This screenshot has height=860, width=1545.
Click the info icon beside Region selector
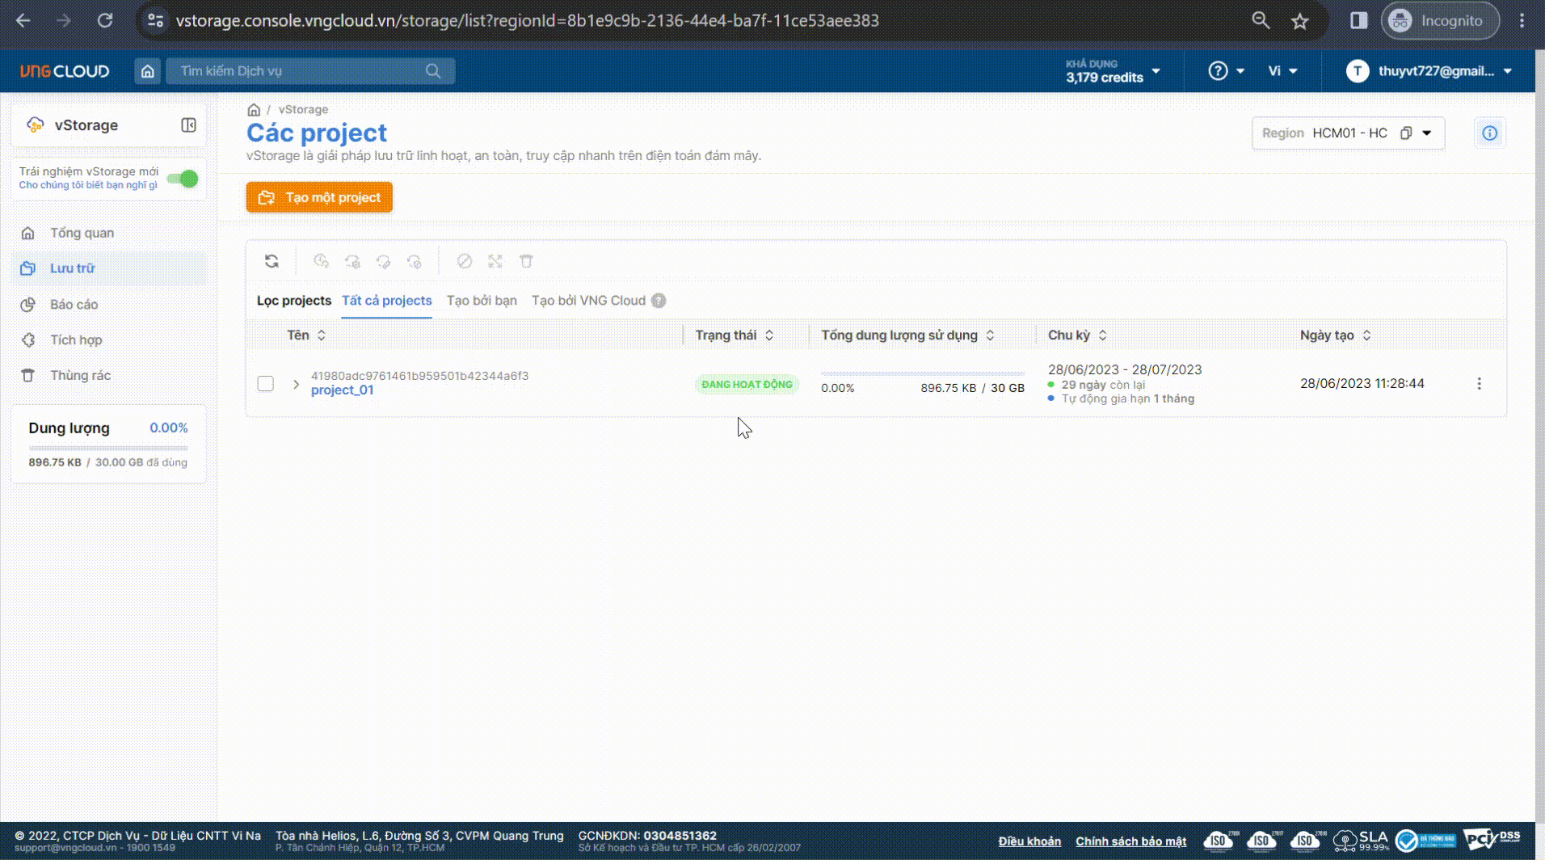click(x=1489, y=133)
